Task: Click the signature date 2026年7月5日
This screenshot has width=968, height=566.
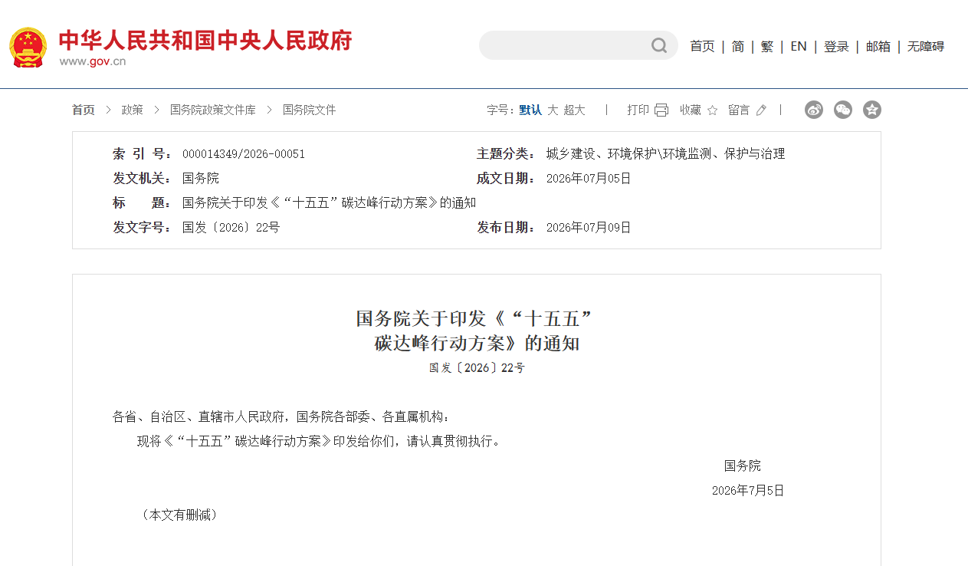Action: [748, 491]
